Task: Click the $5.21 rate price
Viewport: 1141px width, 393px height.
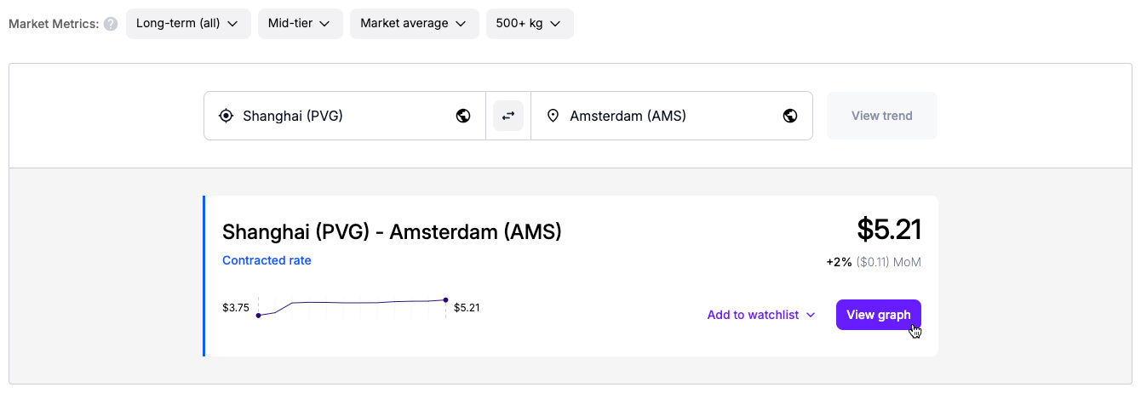Action: [x=888, y=229]
